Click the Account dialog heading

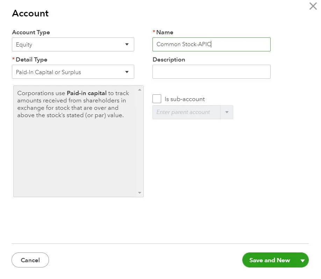pyautogui.click(x=30, y=14)
